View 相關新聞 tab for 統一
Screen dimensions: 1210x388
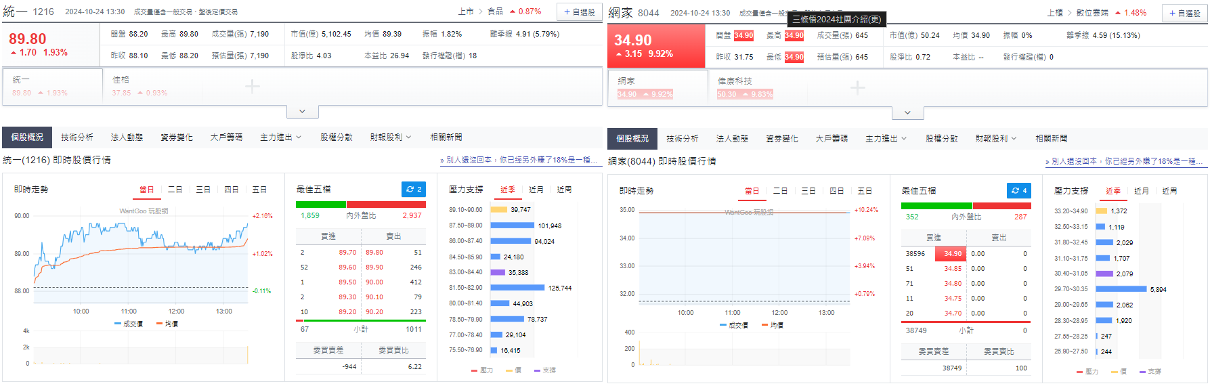point(446,137)
